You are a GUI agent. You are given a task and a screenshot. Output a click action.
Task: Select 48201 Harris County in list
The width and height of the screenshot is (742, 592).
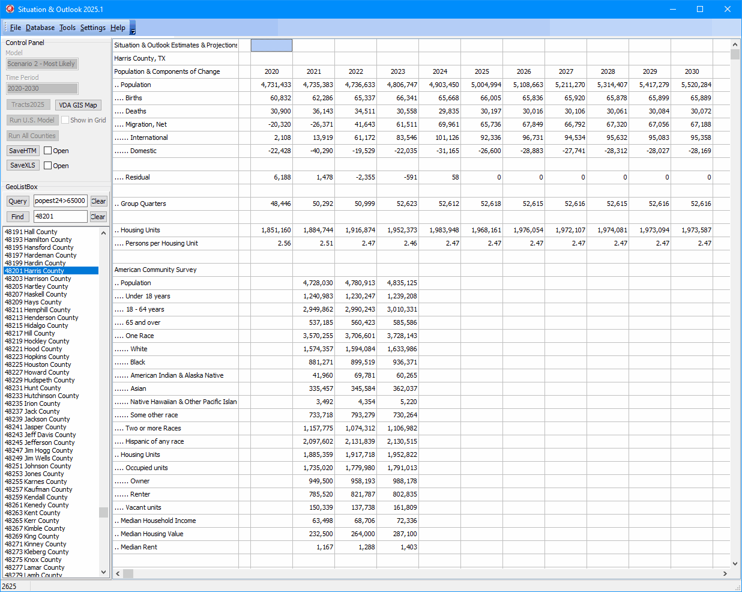click(x=51, y=271)
